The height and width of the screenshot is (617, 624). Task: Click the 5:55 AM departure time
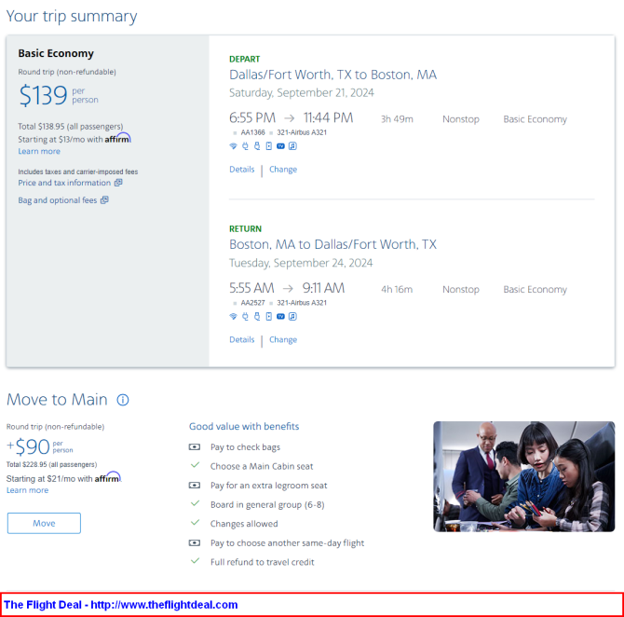[251, 288]
